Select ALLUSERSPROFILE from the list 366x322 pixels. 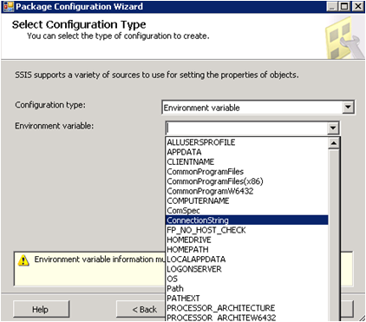click(x=247, y=142)
